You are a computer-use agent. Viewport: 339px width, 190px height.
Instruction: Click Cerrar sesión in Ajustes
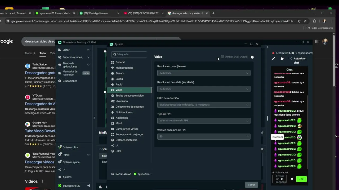pyautogui.click(x=121, y=174)
